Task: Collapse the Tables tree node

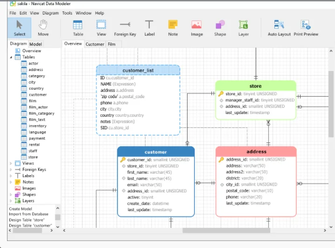Action: [x=11, y=57]
